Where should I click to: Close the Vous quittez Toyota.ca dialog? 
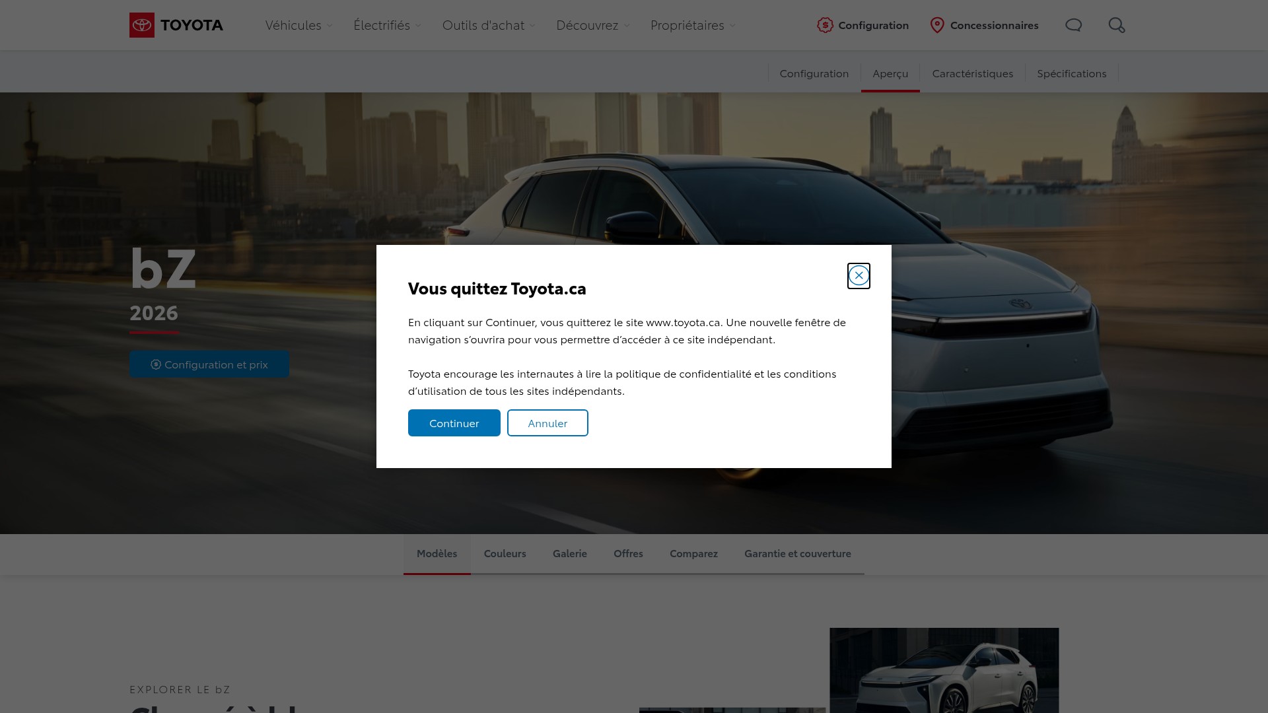859,275
